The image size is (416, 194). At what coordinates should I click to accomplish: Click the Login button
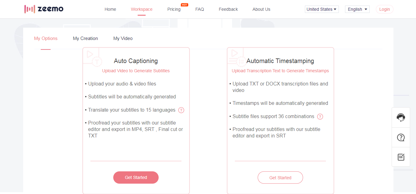pos(384,9)
